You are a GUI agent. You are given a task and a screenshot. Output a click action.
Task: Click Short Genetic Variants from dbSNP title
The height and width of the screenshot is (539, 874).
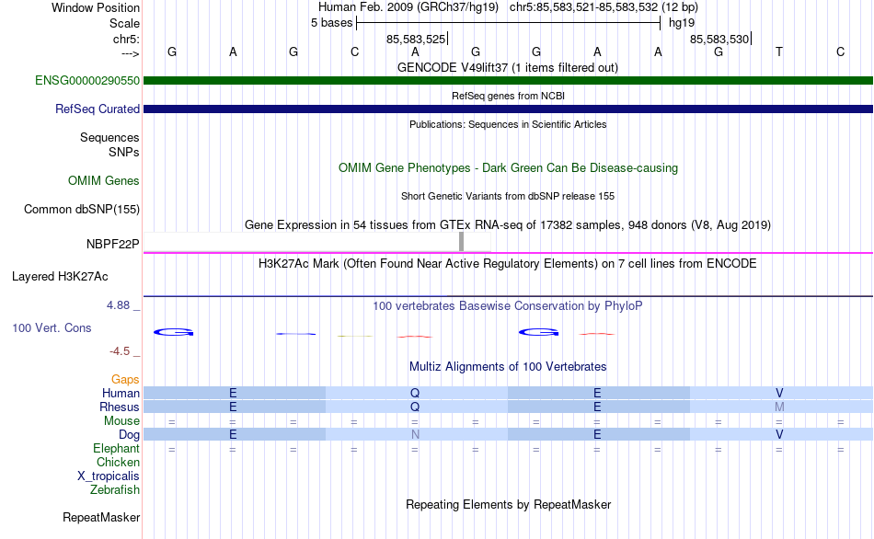tap(508, 196)
